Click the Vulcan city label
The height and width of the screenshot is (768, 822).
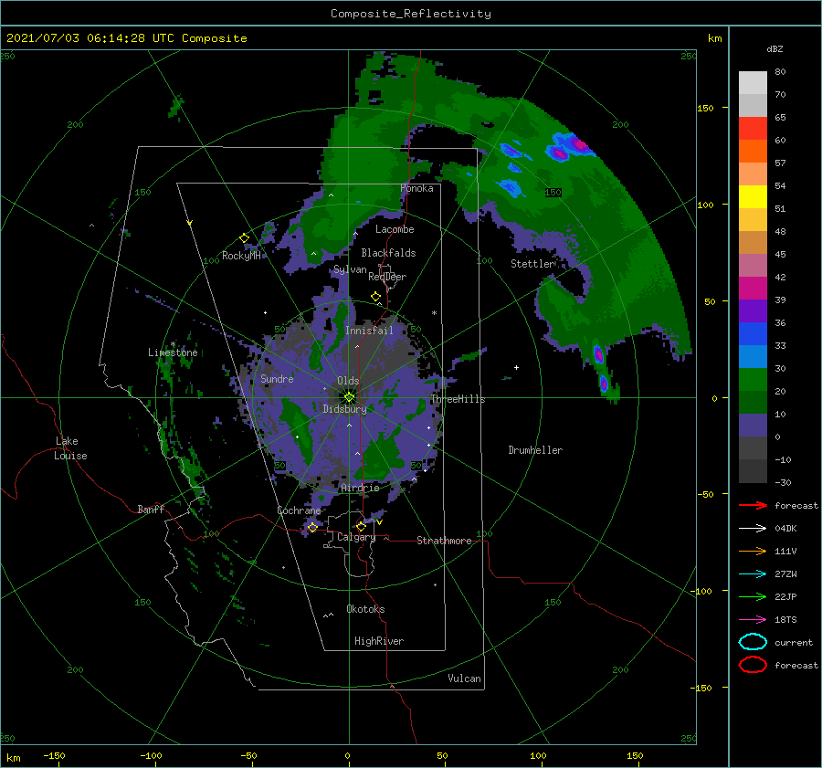click(x=464, y=679)
